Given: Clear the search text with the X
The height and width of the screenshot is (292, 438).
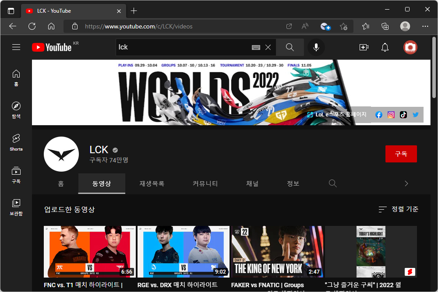Looking at the screenshot, I should coord(268,47).
